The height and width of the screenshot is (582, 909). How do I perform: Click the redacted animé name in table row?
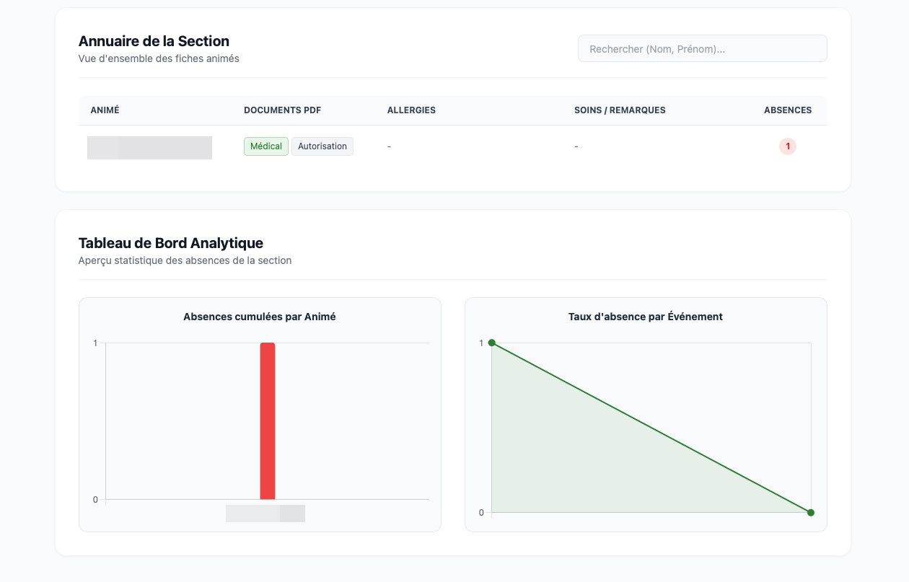[149, 147]
